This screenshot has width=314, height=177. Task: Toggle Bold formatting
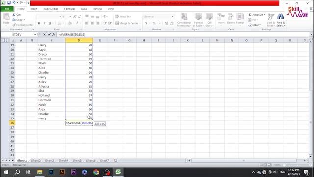39,23
